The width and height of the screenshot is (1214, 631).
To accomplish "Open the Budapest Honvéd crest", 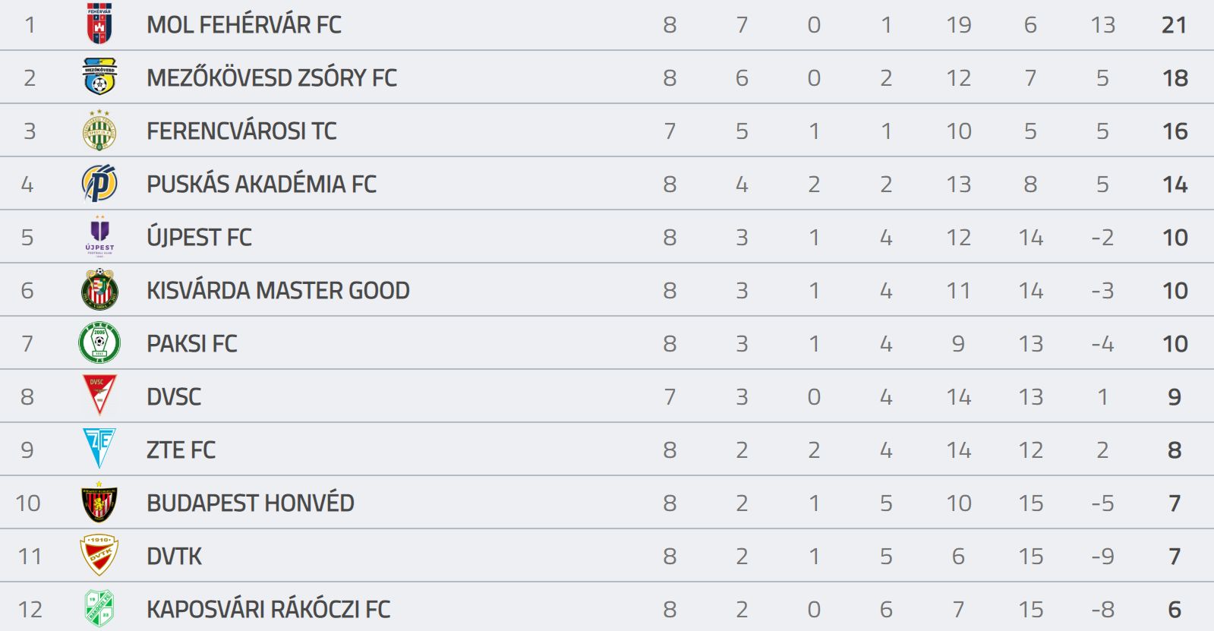I will point(99,502).
